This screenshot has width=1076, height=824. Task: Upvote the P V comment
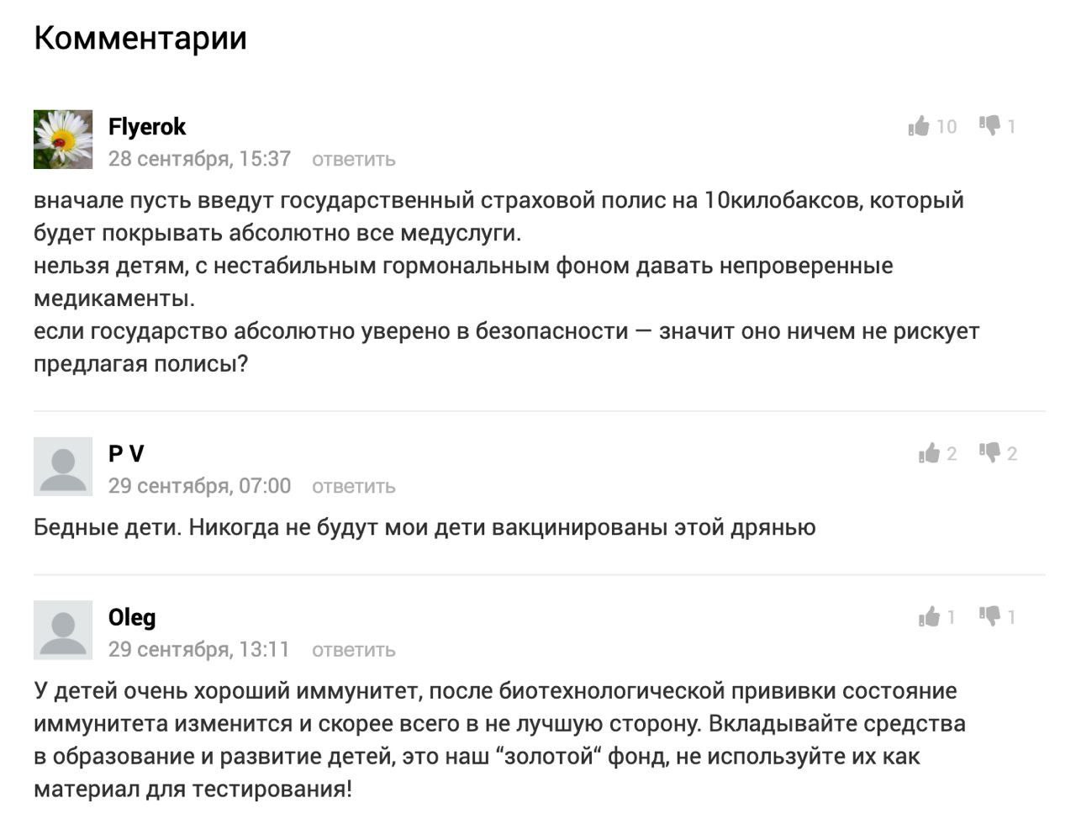point(929,453)
